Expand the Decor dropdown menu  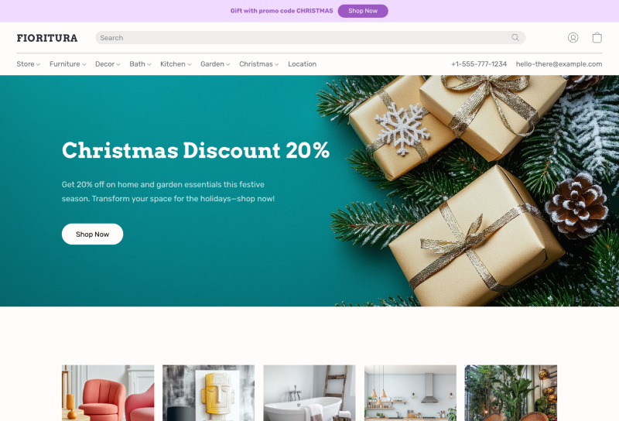click(x=108, y=64)
